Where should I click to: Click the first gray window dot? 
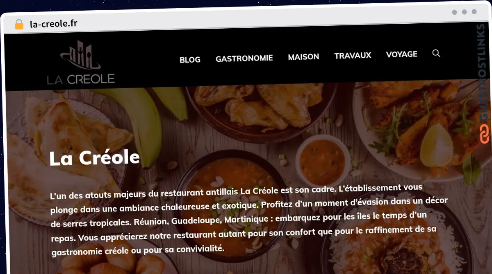click(x=454, y=12)
